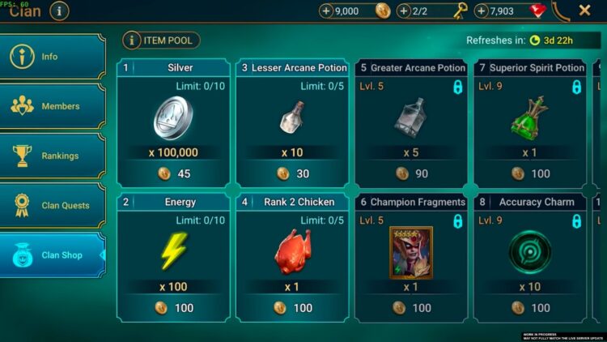Select the Silver coin item image

[173, 118]
